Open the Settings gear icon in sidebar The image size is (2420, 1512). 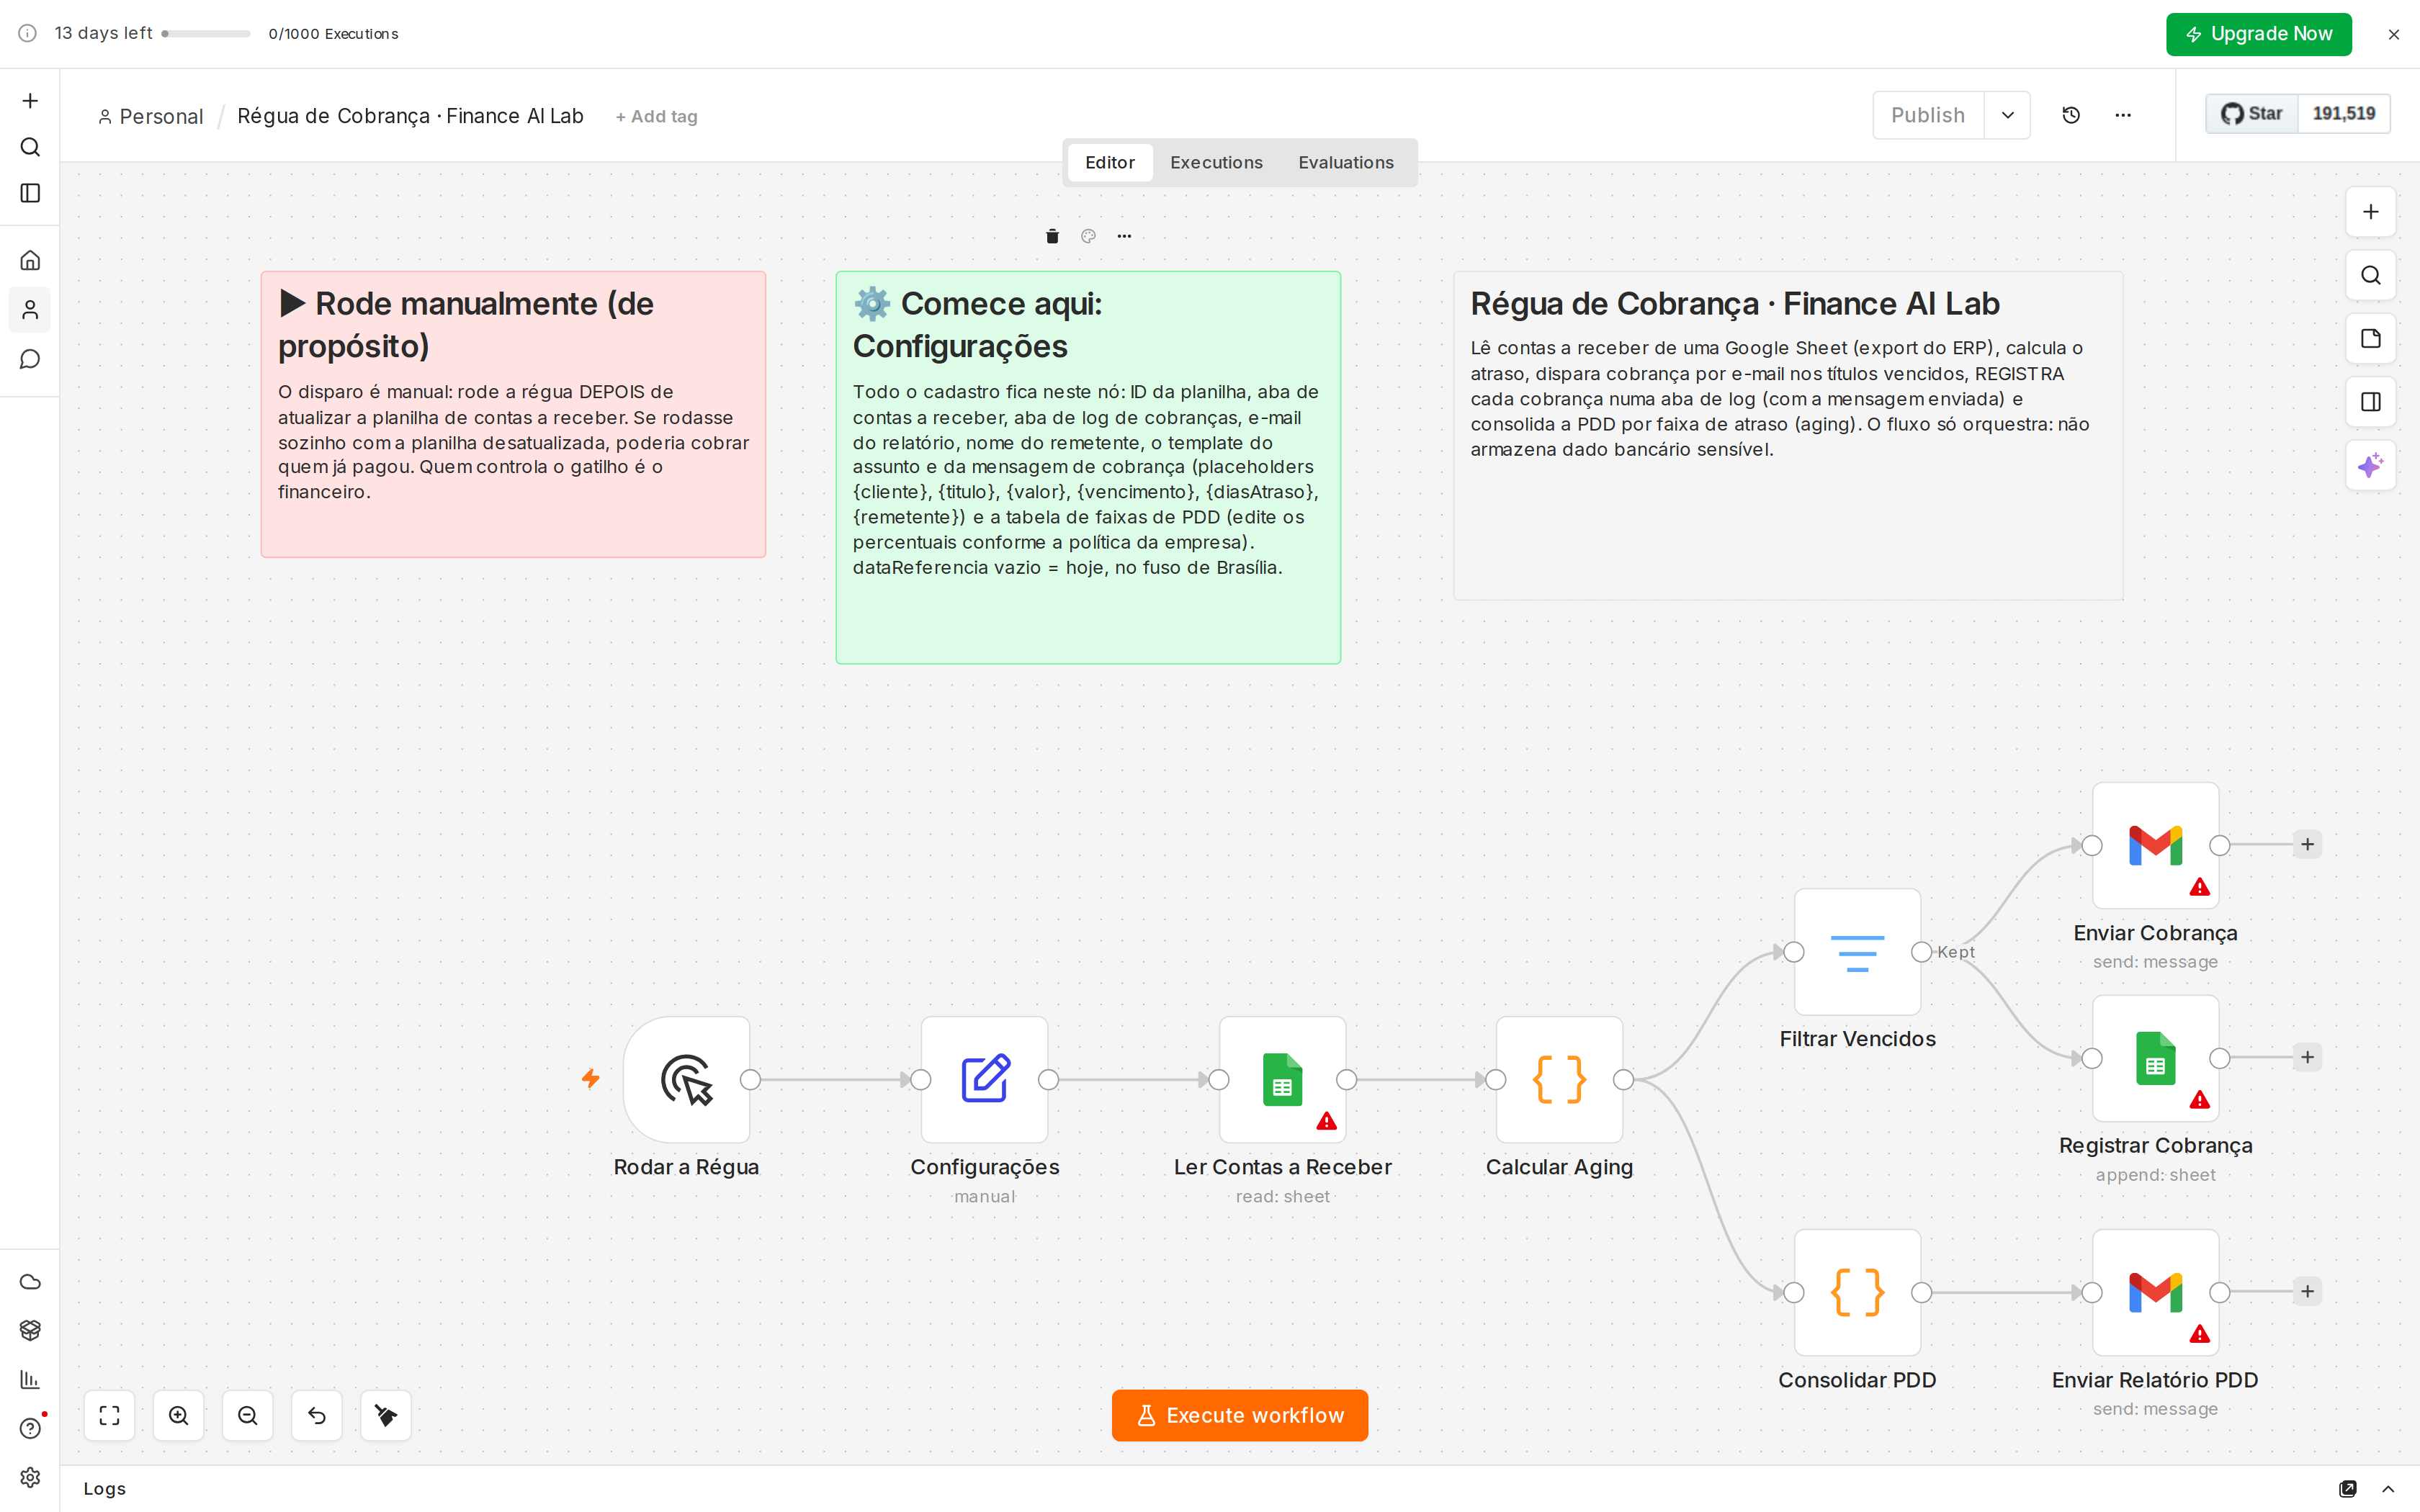click(x=30, y=1477)
